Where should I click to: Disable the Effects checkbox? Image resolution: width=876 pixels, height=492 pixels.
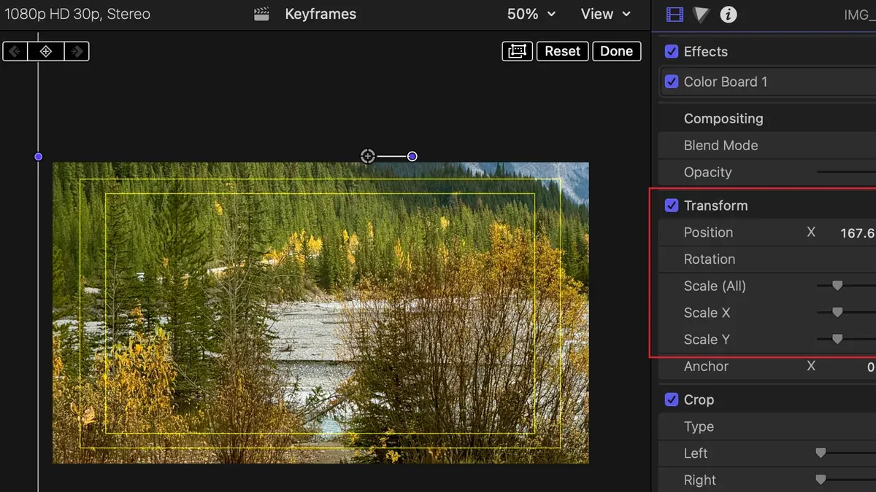pyautogui.click(x=672, y=52)
